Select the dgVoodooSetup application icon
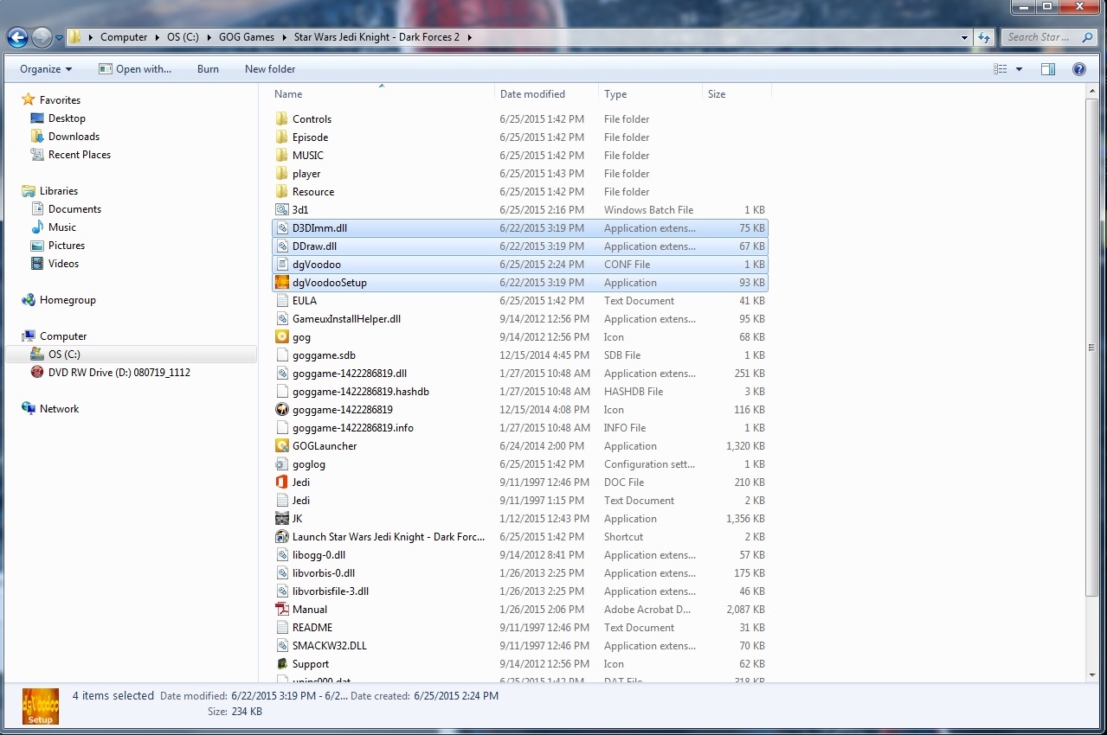Image resolution: width=1107 pixels, height=735 pixels. (x=281, y=283)
